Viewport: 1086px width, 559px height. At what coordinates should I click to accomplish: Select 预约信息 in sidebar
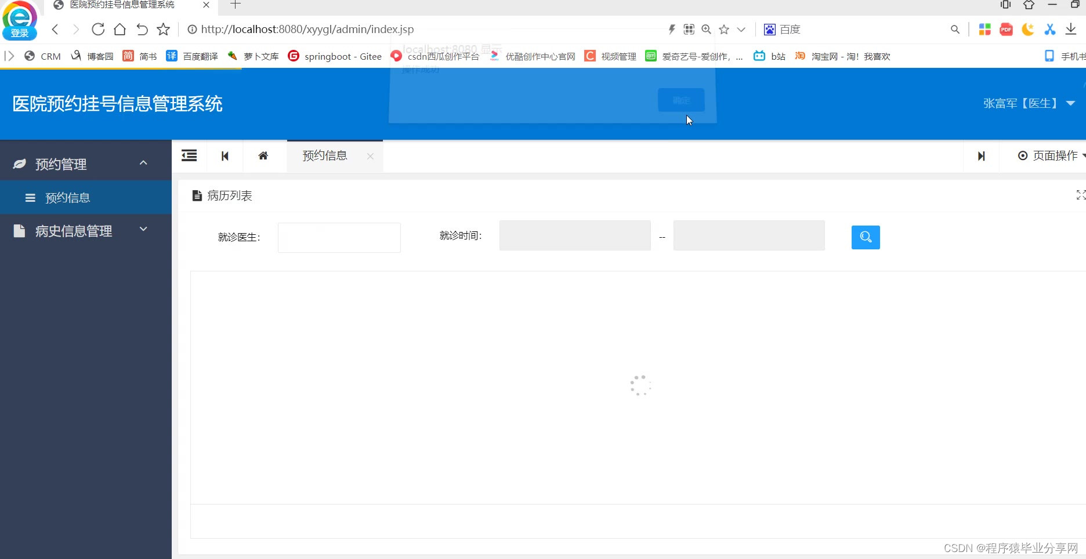coord(86,197)
